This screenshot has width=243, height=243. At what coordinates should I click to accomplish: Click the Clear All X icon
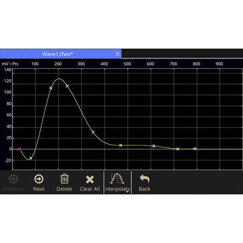90,179
